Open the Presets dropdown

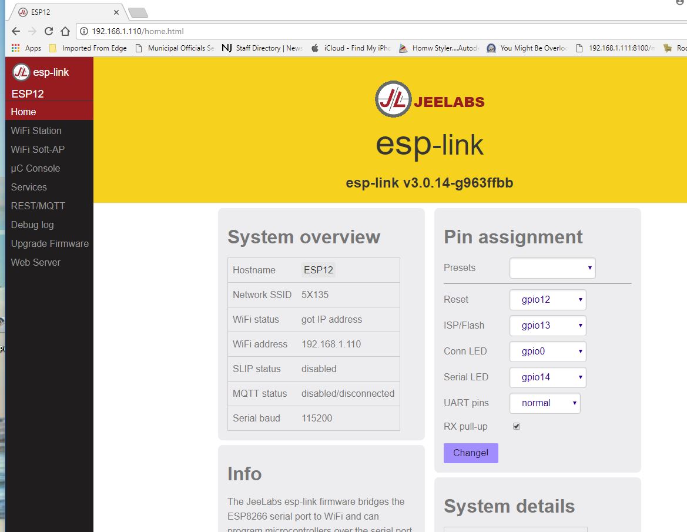click(552, 268)
